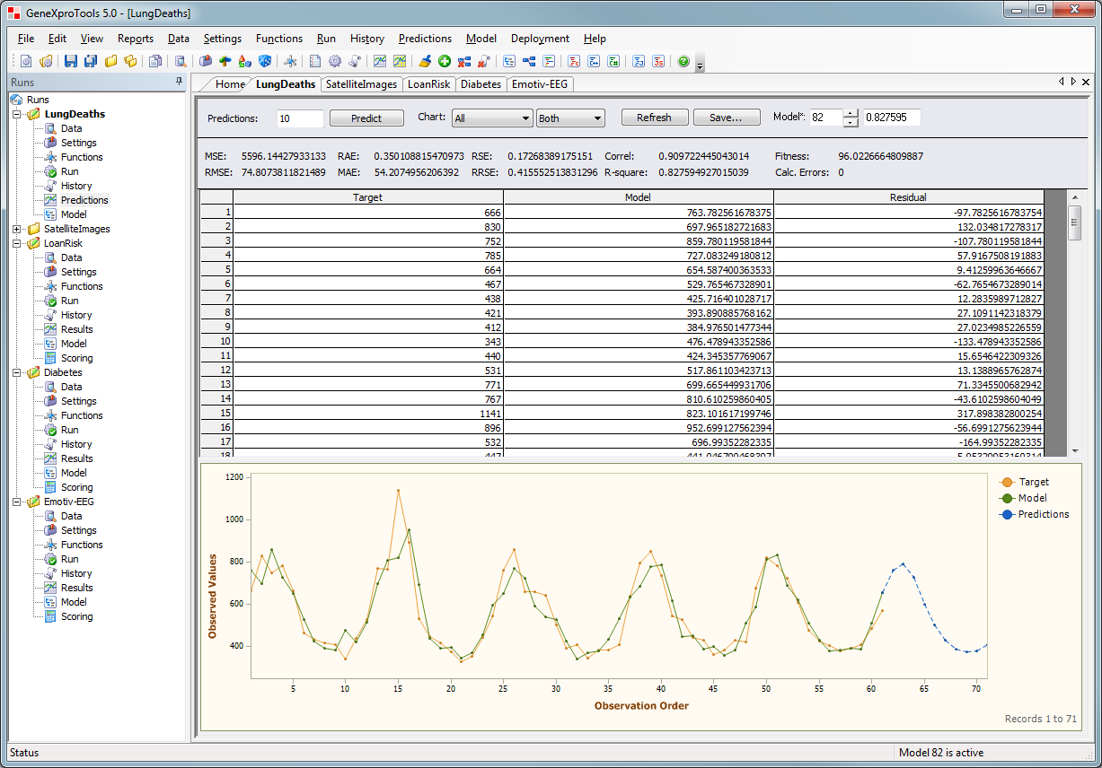Click the Predictions count input field
Viewport: 1102px width, 768px height.
click(301, 118)
